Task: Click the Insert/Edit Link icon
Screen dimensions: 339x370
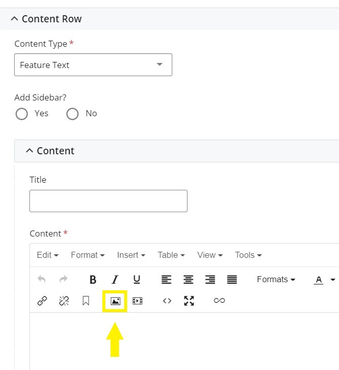Action: point(43,301)
